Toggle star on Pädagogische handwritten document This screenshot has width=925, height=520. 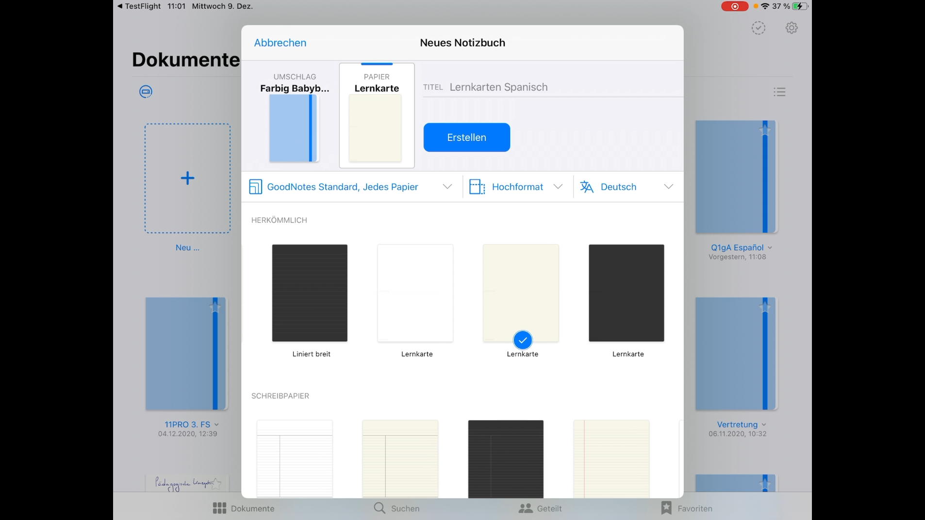click(x=216, y=483)
